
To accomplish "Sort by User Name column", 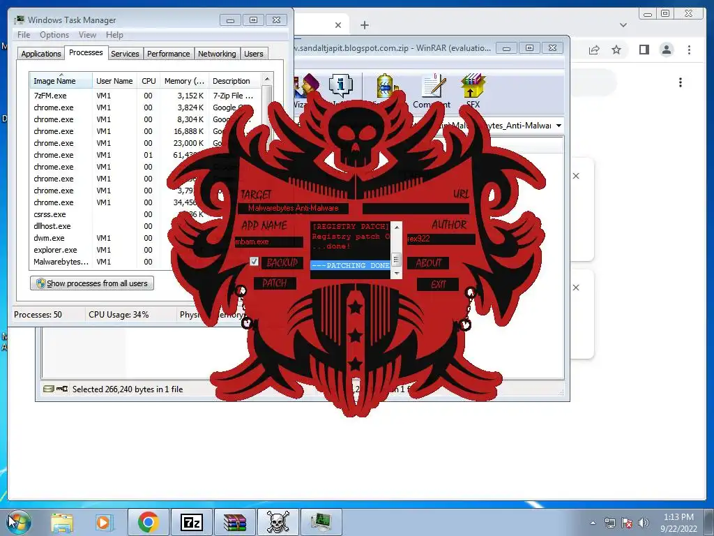I will [114, 81].
